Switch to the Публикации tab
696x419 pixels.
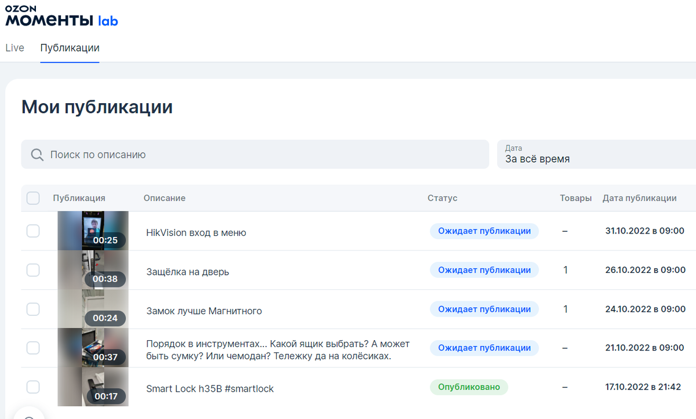(70, 48)
